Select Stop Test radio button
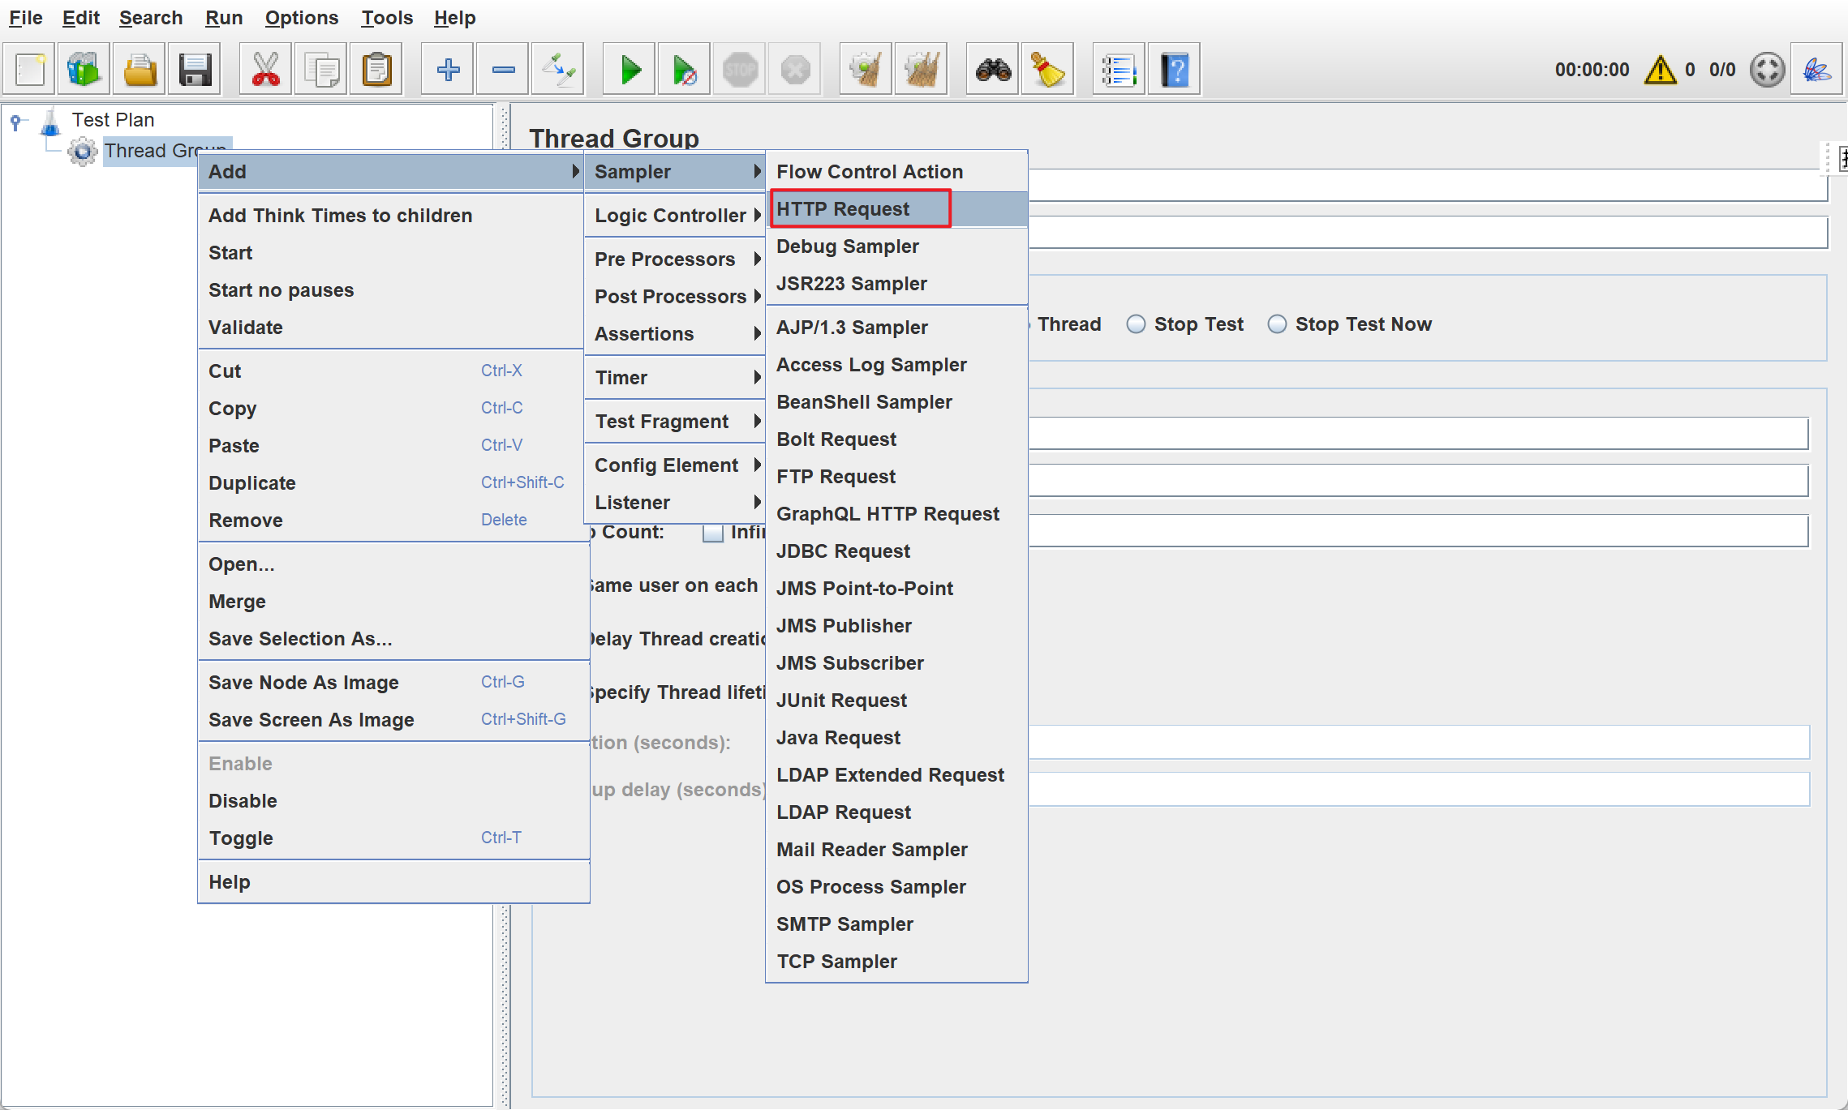The width and height of the screenshot is (1848, 1110). (1136, 324)
